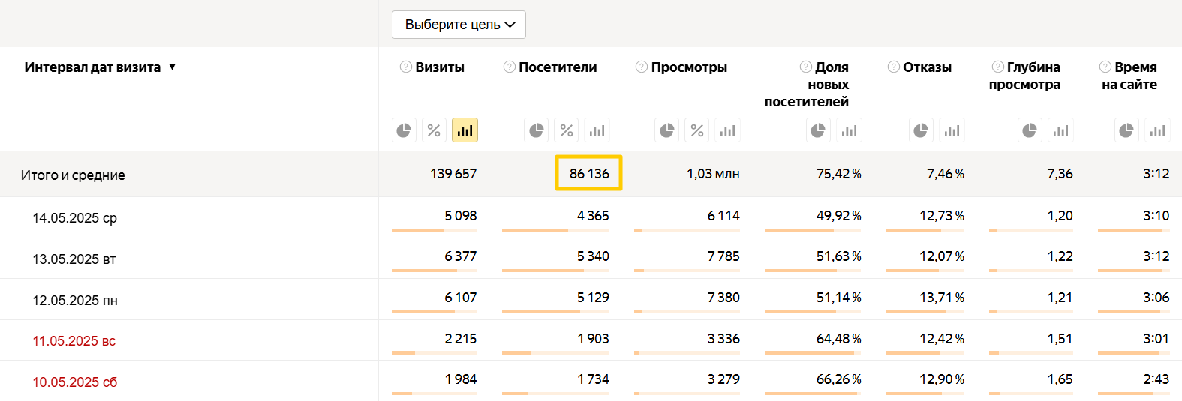Enable bar chart for Просмотры column
1182x401 pixels.
(x=727, y=130)
